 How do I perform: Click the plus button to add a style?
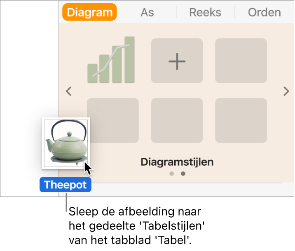tap(177, 61)
